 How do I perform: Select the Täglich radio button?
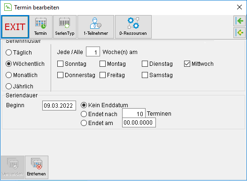(8, 53)
